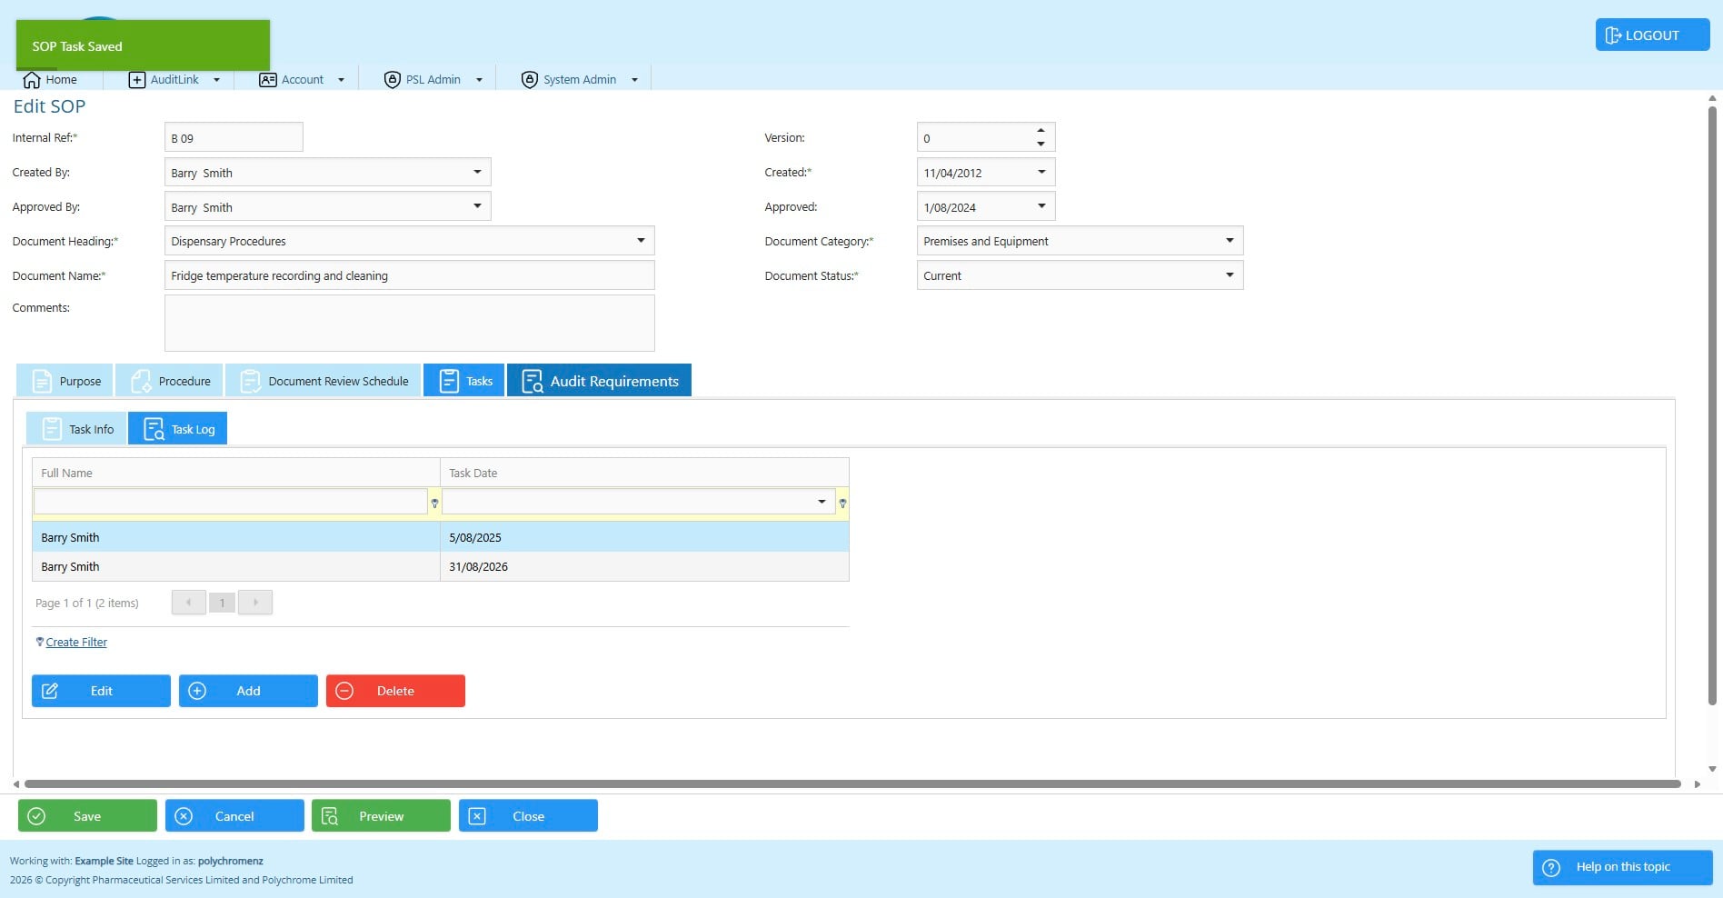Open the Approved date picker dropdown
Screen dimensions: 1723x898
1041,206
